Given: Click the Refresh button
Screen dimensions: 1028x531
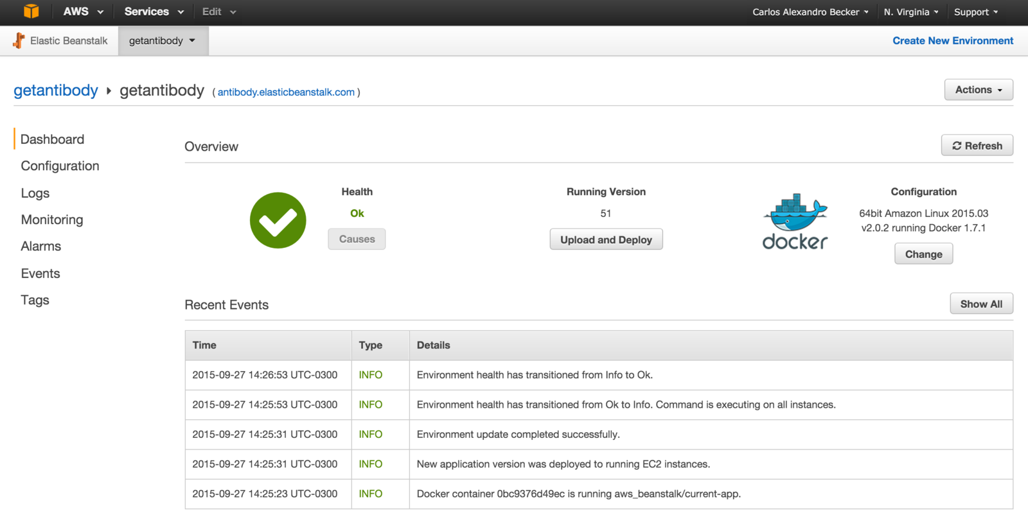Looking at the screenshot, I should (977, 146).
